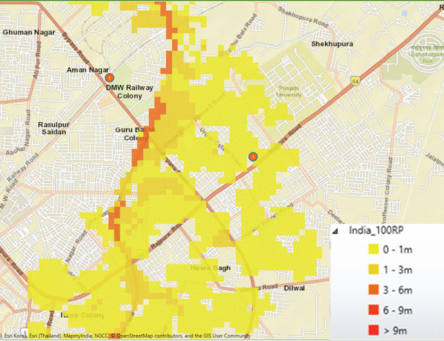Click the highway 64 shield marker
This screenshot has height=341, width=444.
coord(355,81)
